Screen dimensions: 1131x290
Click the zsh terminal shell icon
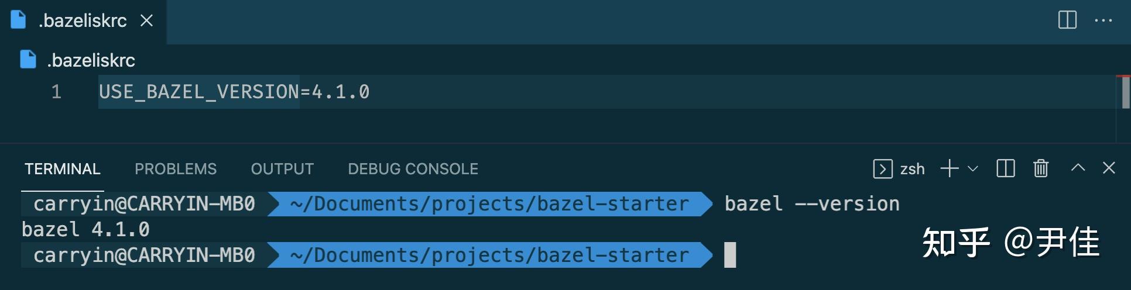[x=883, y=169]
